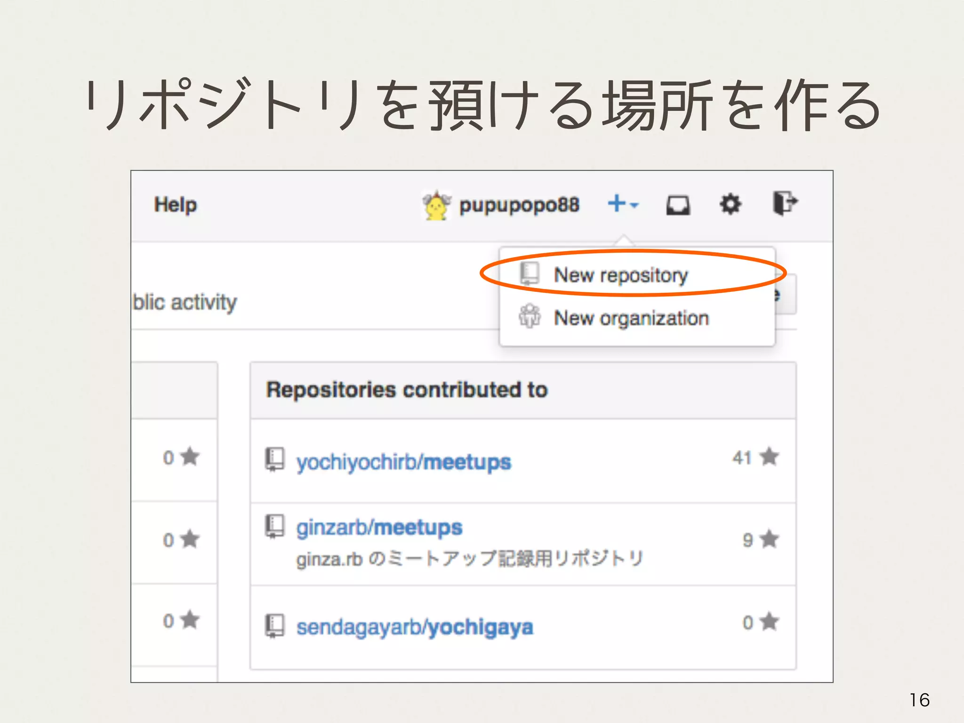The width and height of the screenshot is (964, 723).
Task: Click the people icon in New organization item
Action: (530, 316)
